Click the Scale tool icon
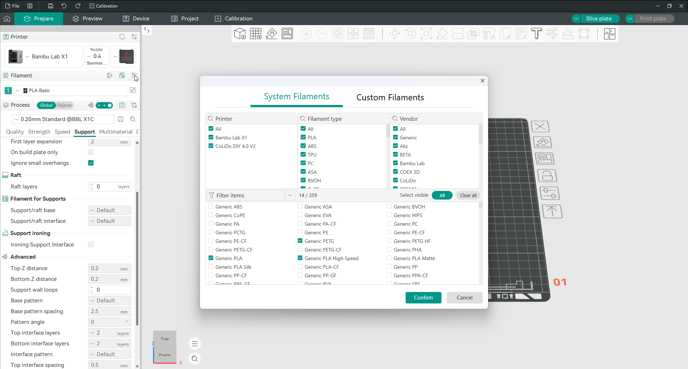This screenshot has height=369, width=688. (426, 34)
